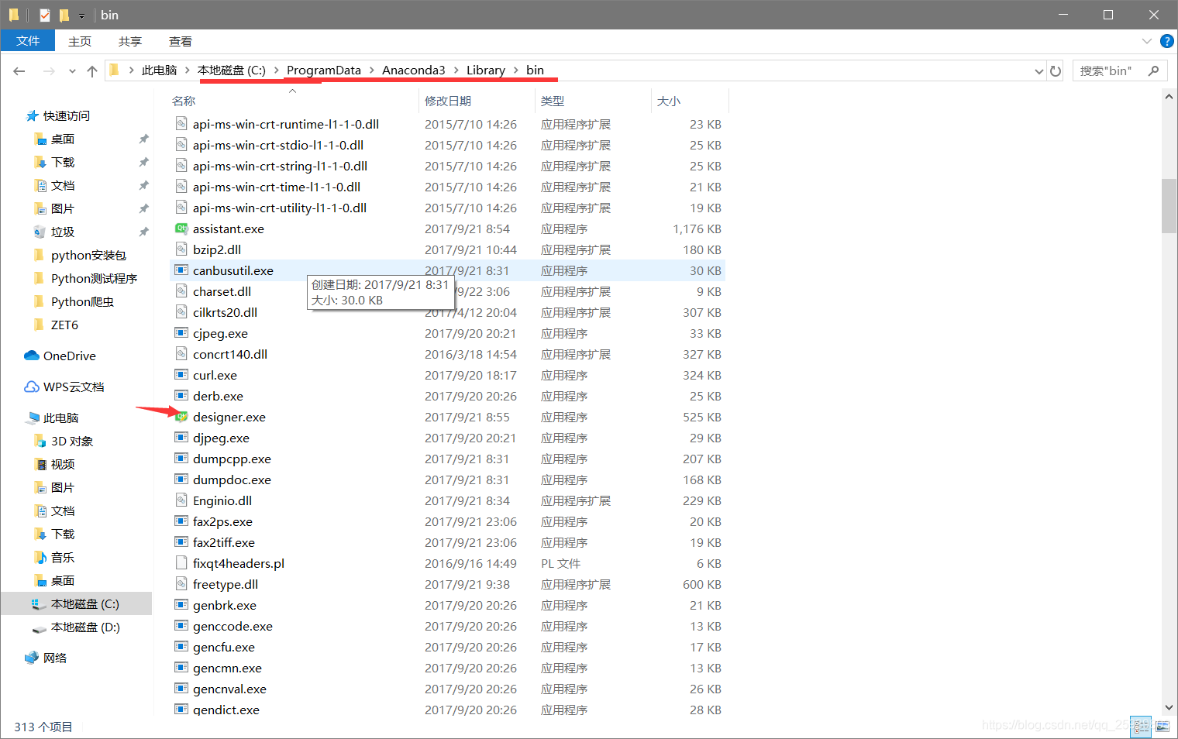Expand the chevron after Anaconda3 breadcrumb
Image resolution: width=1178 pixels, height=739 pixels.
pos(456,70)
